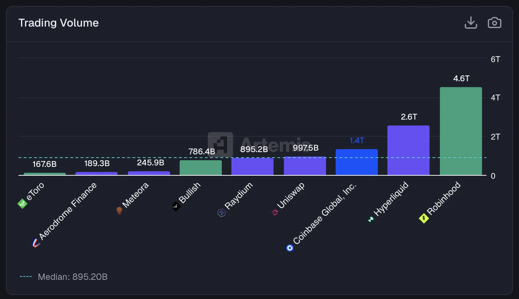This screenshot has height=299, width=519.
Task: Select the green Bullish 786.4B bar
Action: click(201, 168)
